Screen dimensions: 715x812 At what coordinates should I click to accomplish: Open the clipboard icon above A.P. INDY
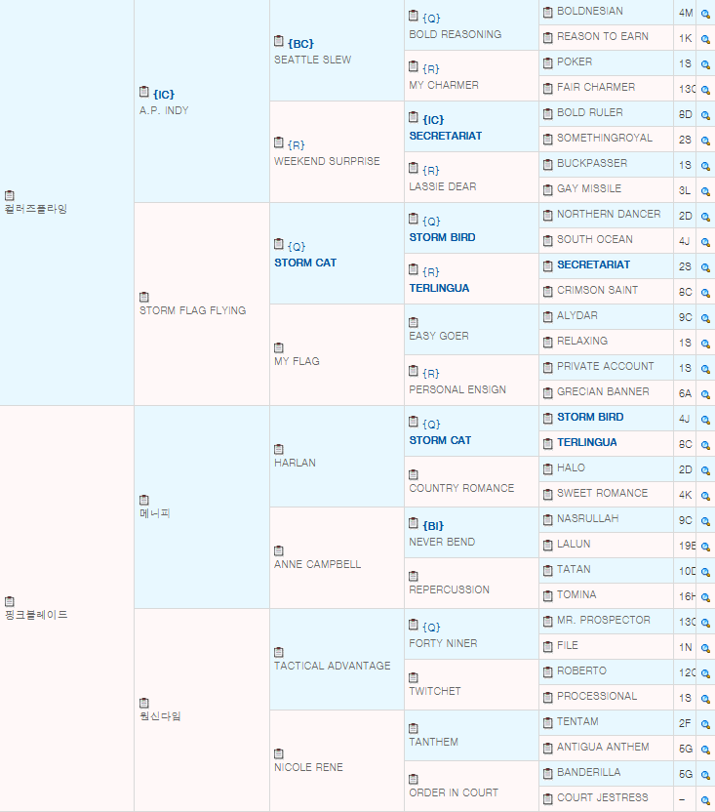(144, 92)
